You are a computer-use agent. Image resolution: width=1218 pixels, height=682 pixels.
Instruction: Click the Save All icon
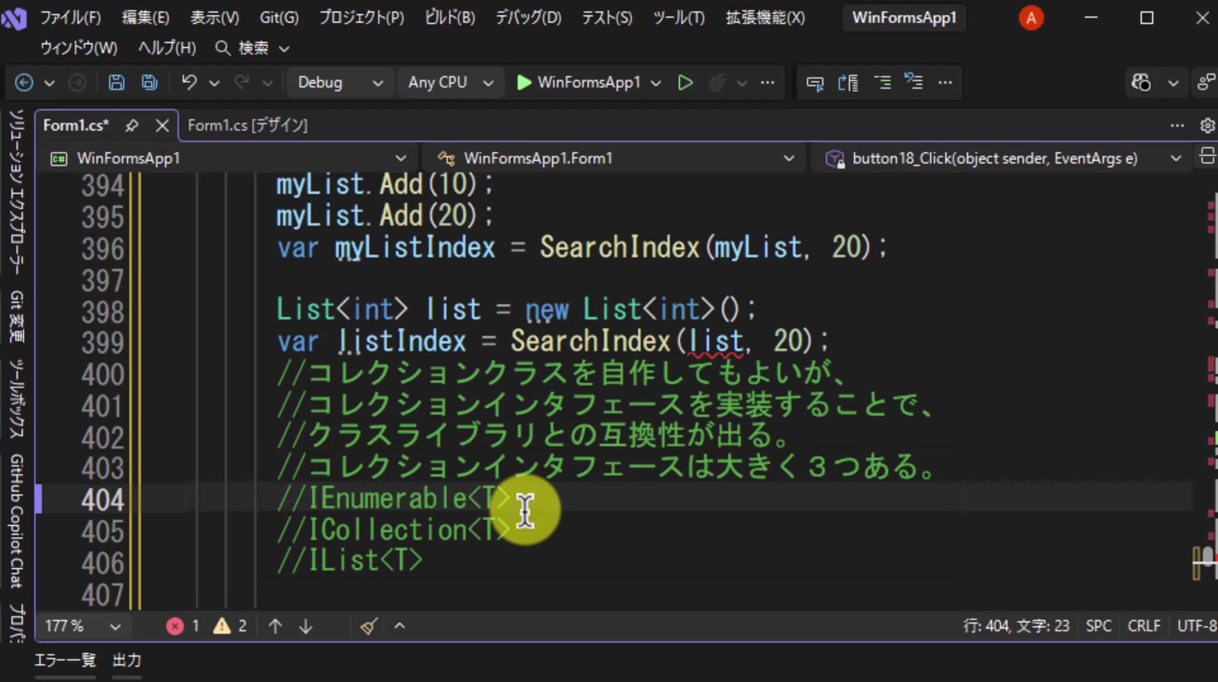pyautogui.click(x=150, y=82)
